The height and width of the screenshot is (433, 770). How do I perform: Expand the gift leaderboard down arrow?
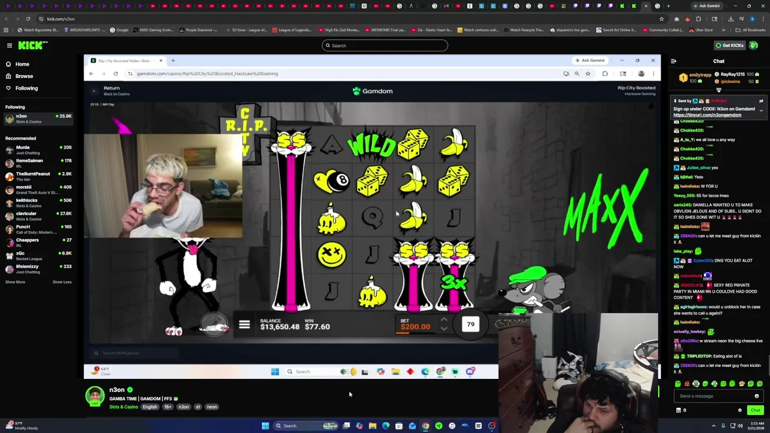(718, 90)
